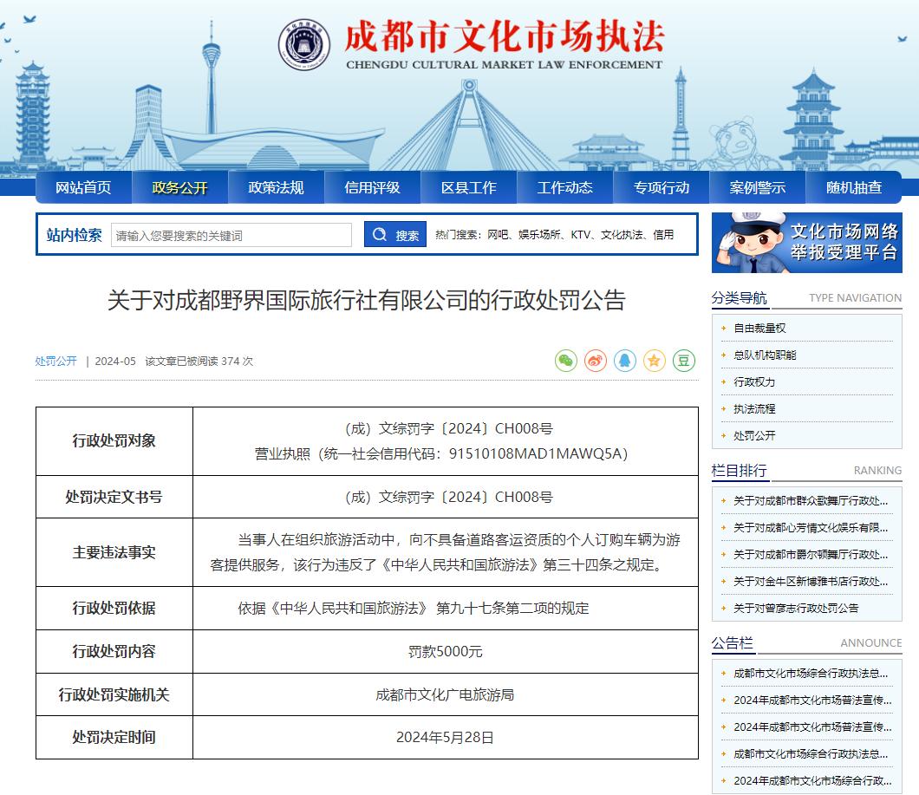Click the 栏目排行 section heading
The image size is (919, 795).
pos(739,470)
